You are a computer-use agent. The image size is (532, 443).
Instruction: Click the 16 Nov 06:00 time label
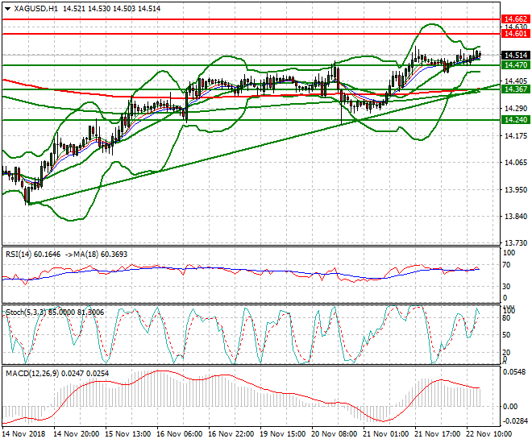[x=180, y=434]
